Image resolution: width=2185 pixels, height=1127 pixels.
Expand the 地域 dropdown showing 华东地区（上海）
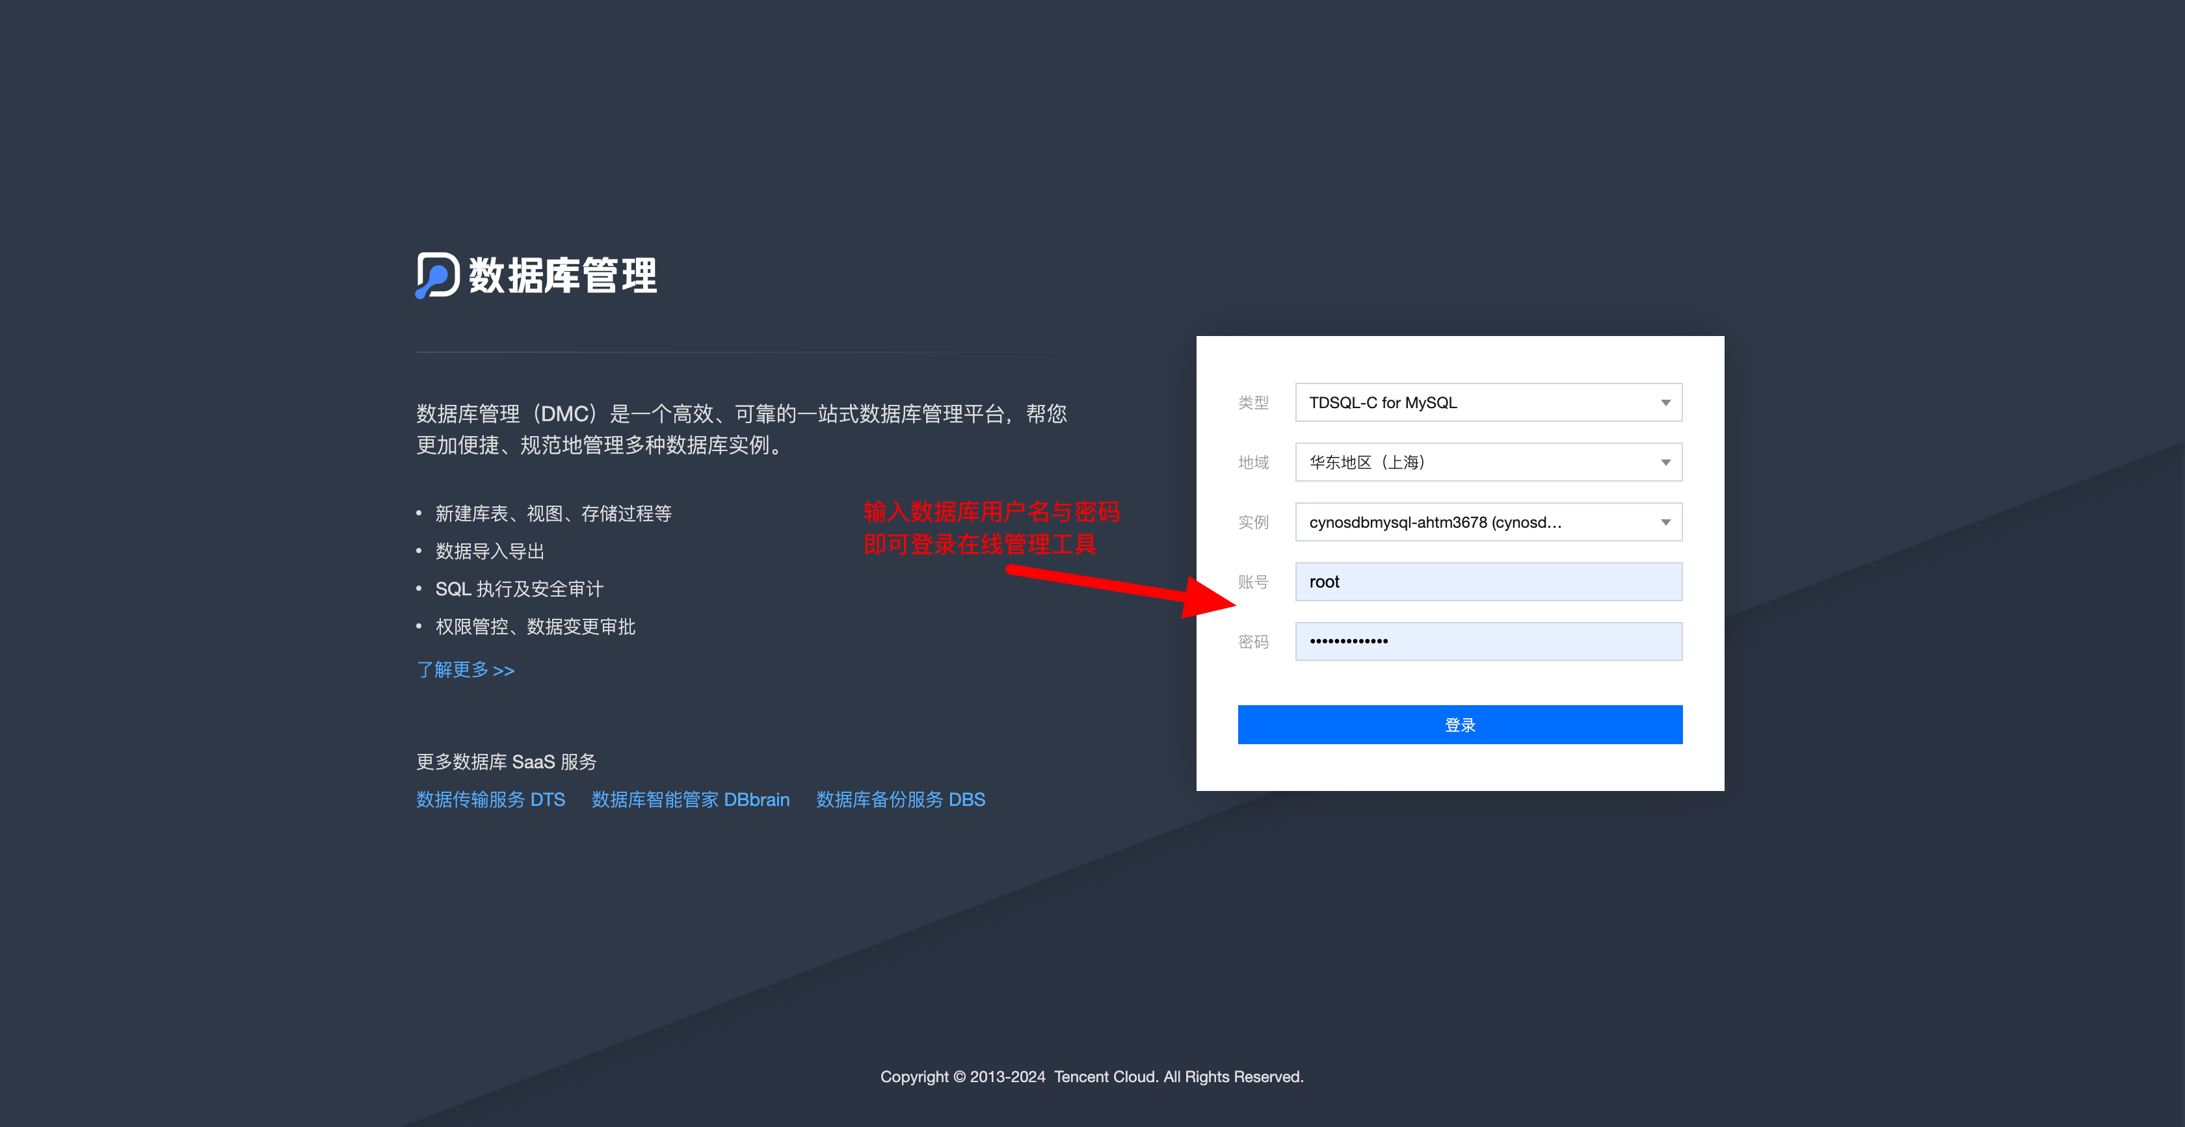[x=1488, y=462]
